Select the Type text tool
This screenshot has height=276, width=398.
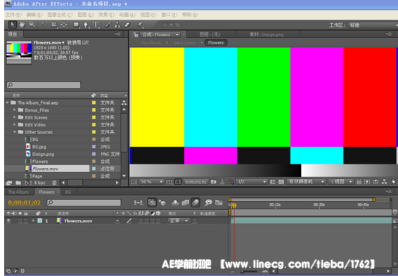click(96, 25)
